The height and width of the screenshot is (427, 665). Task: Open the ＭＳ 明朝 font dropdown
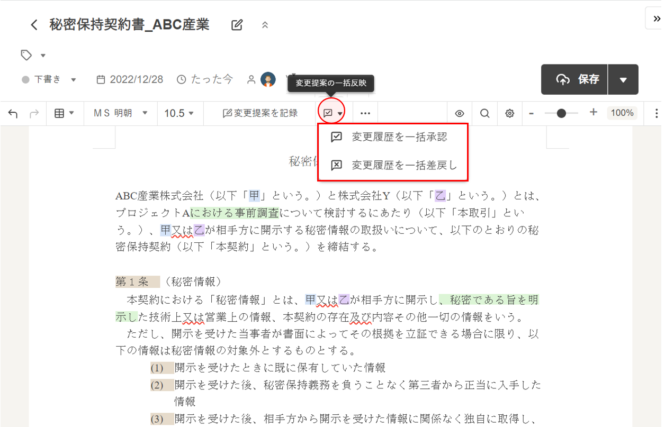(121, 113)
